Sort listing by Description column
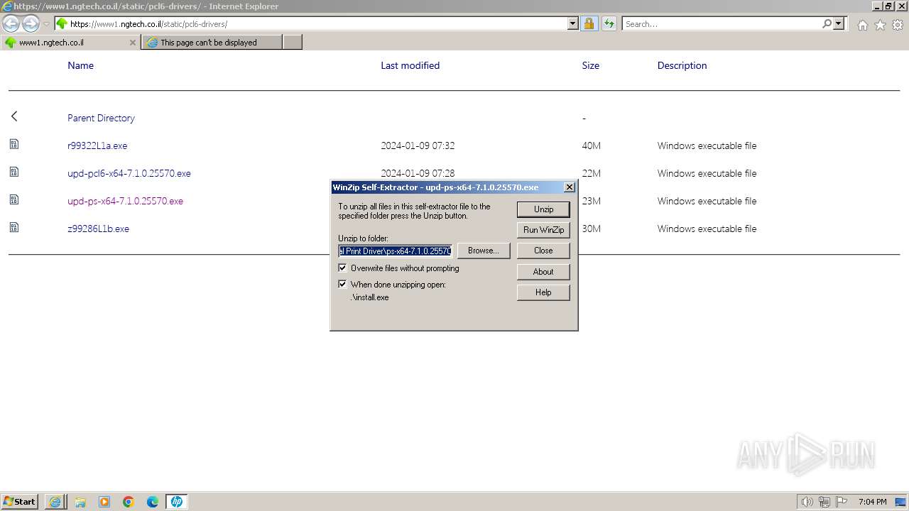Image resolution: width=909 pixels, height=511 pixels. [x=682, y=65]
